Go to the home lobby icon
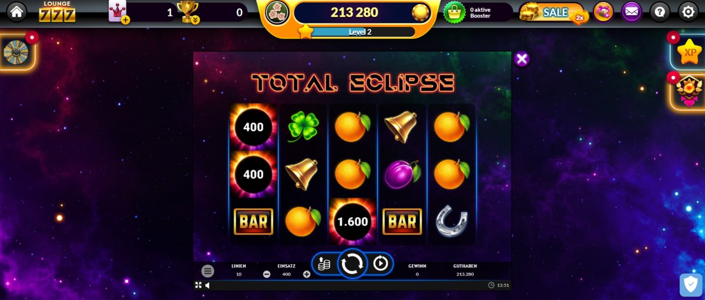This screenshot has width=705, height=300. pyautogui.click(x=16, y=11)
